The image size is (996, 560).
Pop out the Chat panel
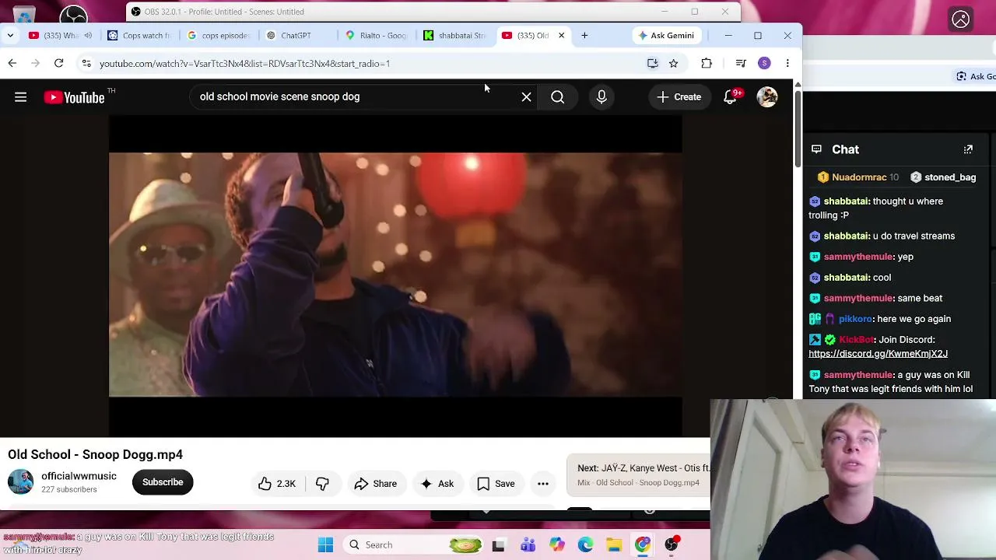coord(968,149)
